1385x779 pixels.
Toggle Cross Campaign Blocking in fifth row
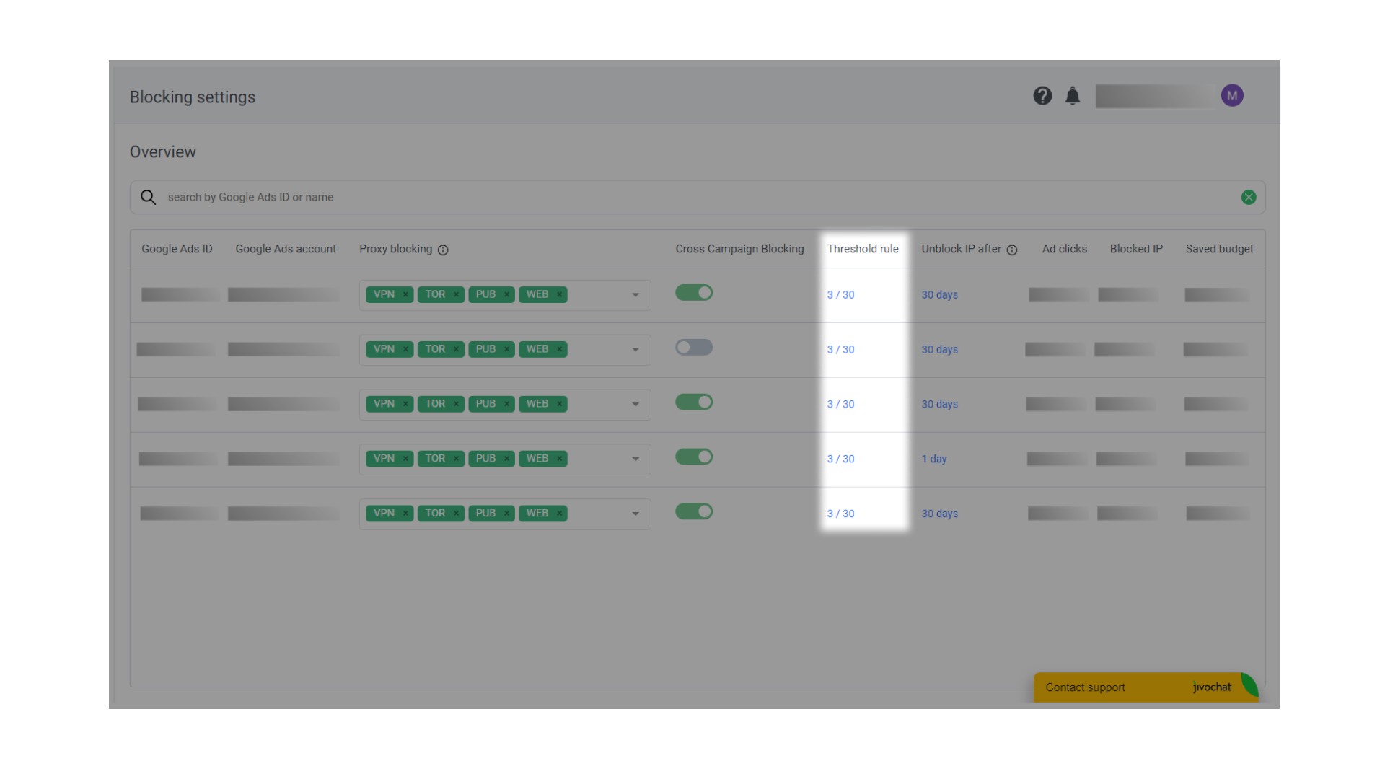click(694, 511)
